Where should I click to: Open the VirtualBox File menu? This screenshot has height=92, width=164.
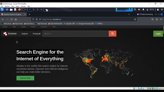pos(2,6)
